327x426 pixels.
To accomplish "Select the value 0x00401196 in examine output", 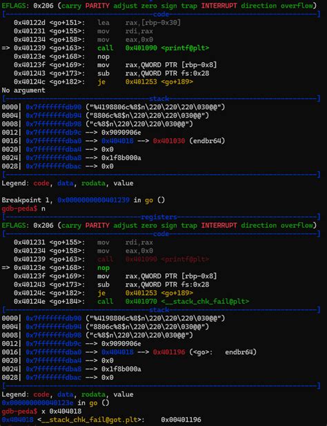I will (x=181, y=420).
